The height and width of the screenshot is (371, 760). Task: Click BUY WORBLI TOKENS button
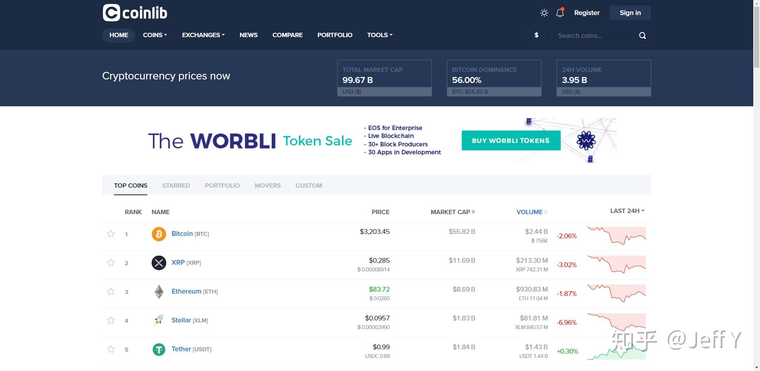[x=511, y=141]
